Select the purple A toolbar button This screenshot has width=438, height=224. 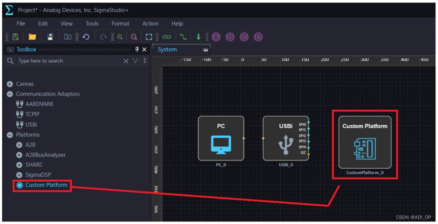(x=216, y=37)
